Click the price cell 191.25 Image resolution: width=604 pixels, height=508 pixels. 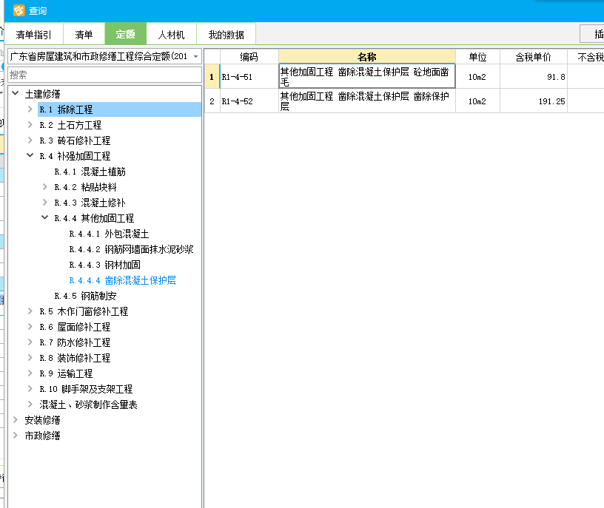(x=534, y=101)
